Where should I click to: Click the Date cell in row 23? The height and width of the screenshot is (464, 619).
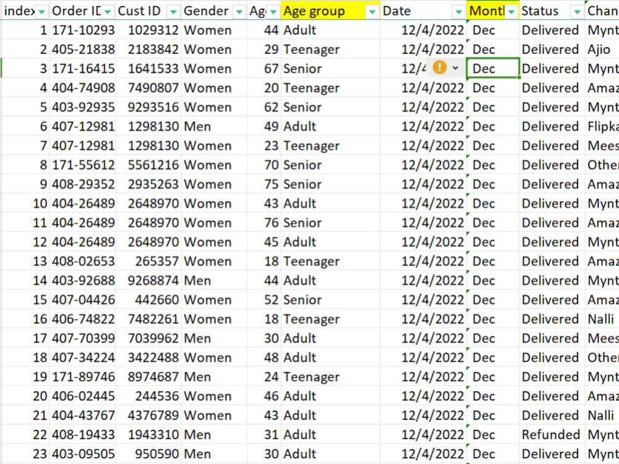tap(423, 453)
